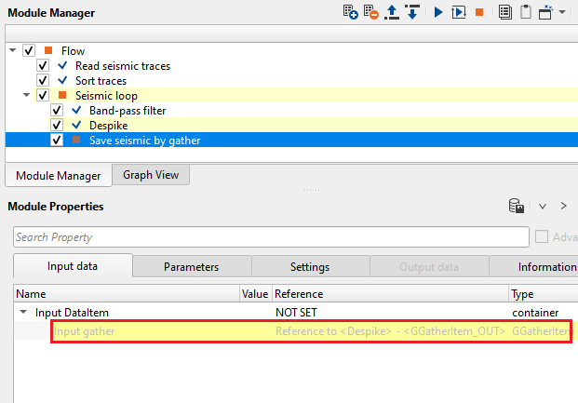This screenshot has height=403, width=578.
Task: Collapse the Flow tree node
Action: pyautogui.click(x=12, y=50)
